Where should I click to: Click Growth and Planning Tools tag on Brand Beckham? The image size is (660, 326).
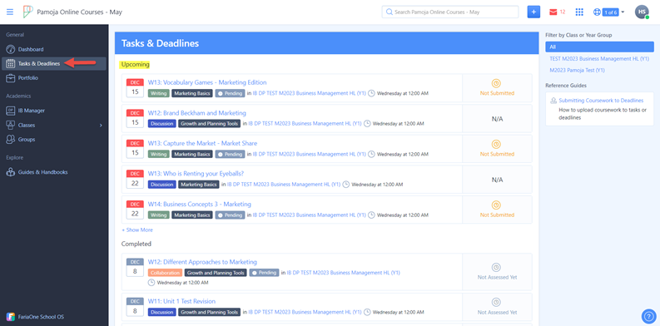tap(210, 124)
